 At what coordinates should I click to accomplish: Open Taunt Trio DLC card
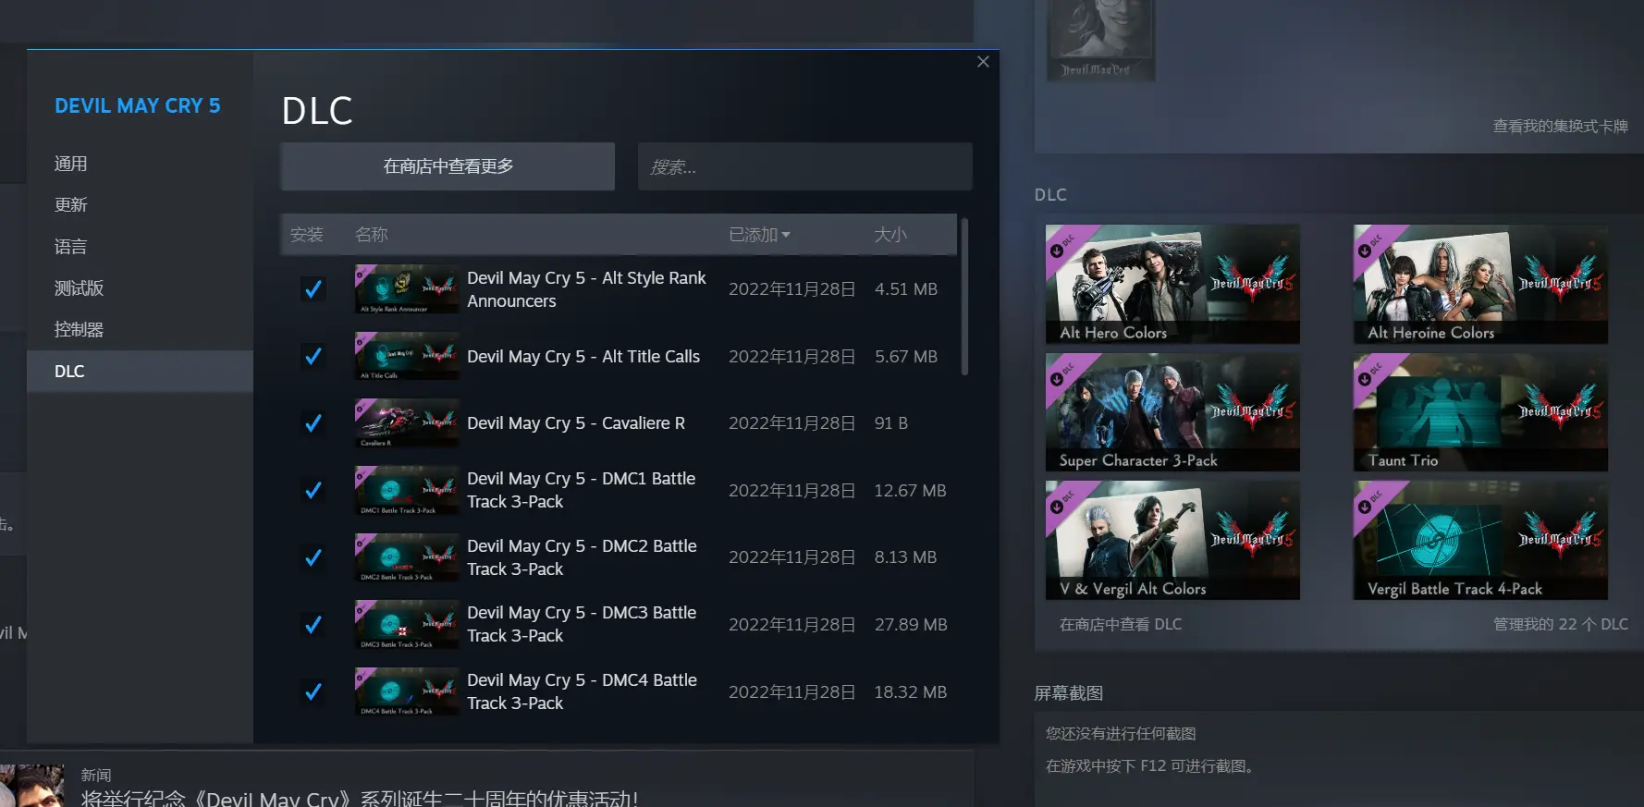coord(1480,412)
